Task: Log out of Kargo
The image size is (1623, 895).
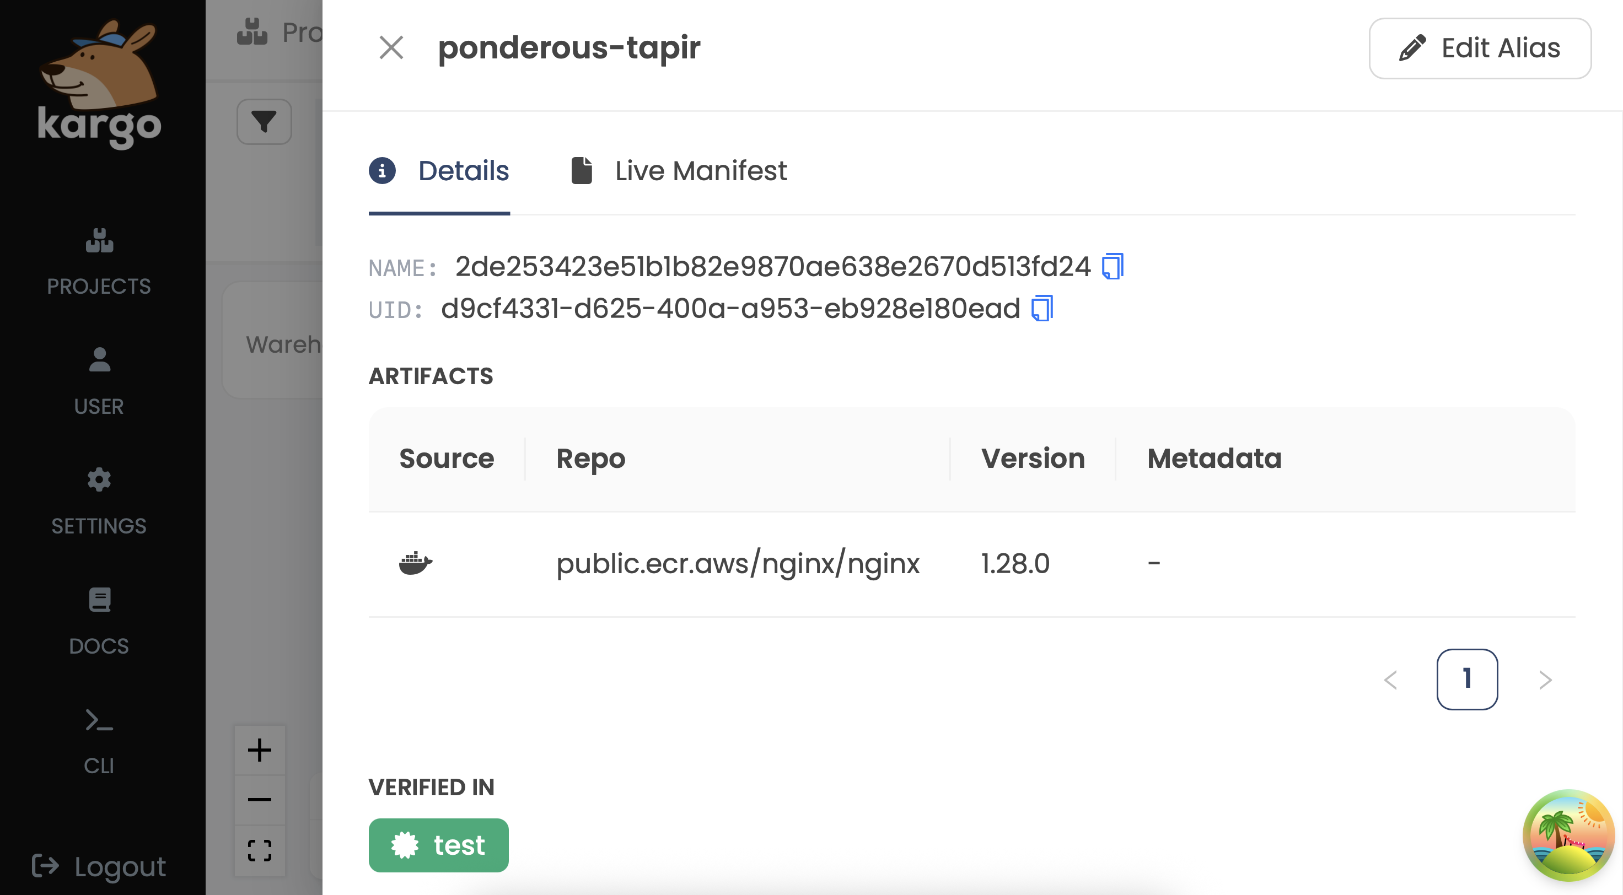Action: coord(99,867)
